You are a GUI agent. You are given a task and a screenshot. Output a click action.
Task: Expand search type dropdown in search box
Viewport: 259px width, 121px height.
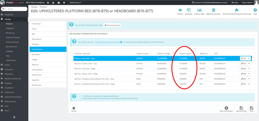[x=4, y=9]
